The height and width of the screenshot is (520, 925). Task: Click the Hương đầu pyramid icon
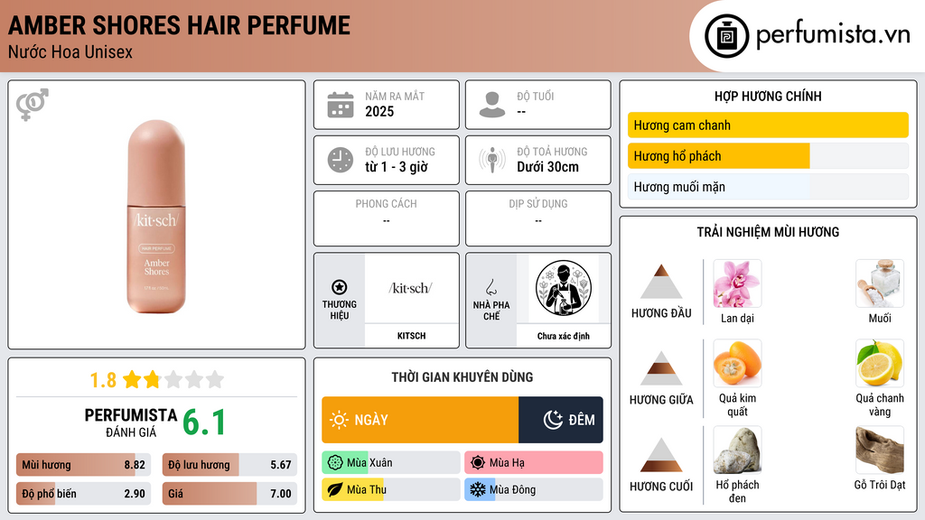(x=661, y=282)
